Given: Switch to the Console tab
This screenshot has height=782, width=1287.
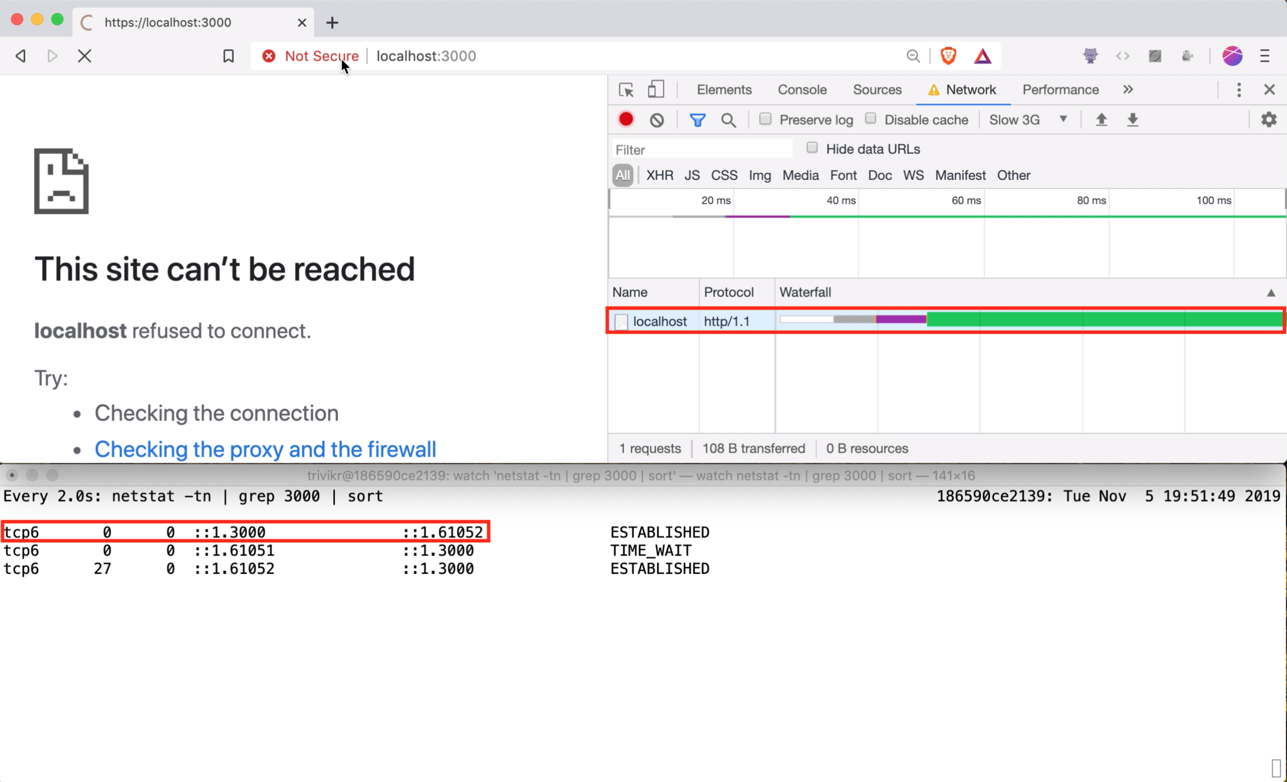Looking at the screenshot, I should click(x=801, y=90).
